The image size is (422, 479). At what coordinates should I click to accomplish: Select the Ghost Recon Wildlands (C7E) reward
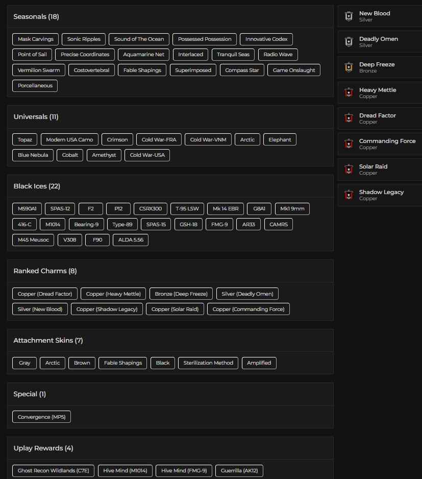[53, 470]
